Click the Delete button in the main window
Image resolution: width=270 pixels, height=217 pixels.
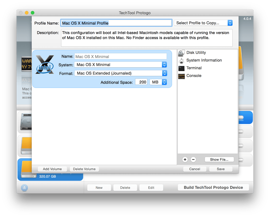(125, 188)
